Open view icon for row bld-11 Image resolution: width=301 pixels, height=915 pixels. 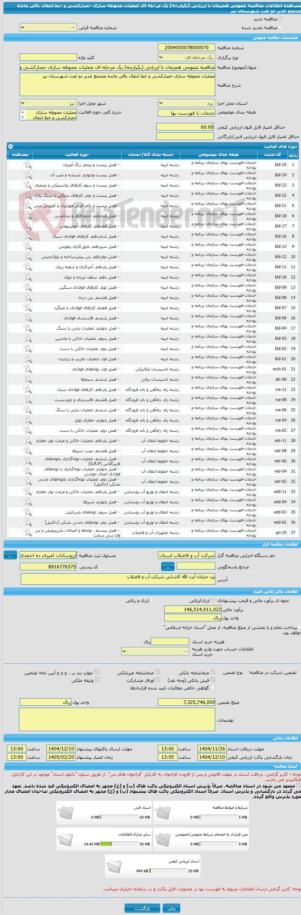point(27,267)
